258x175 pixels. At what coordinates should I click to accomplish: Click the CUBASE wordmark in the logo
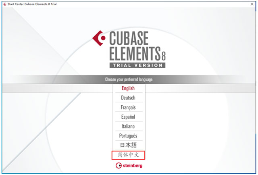(x=129, y=38)
